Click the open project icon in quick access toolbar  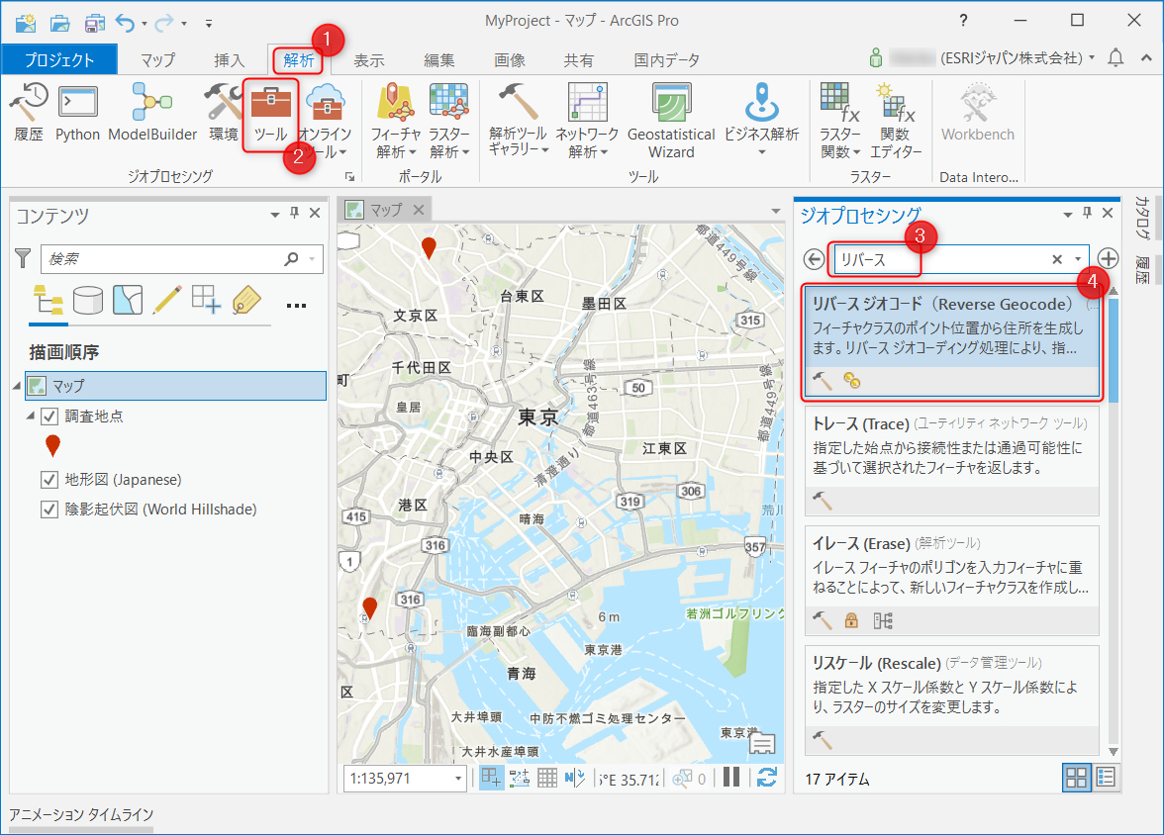tap(59, 23)
